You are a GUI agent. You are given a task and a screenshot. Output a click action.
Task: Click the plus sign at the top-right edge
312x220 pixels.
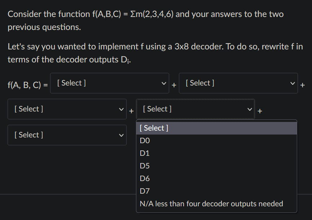[x=303, y=85]
